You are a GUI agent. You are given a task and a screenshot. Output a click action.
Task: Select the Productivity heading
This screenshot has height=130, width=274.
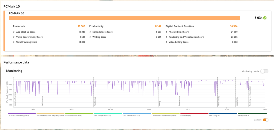coord(96,26)
